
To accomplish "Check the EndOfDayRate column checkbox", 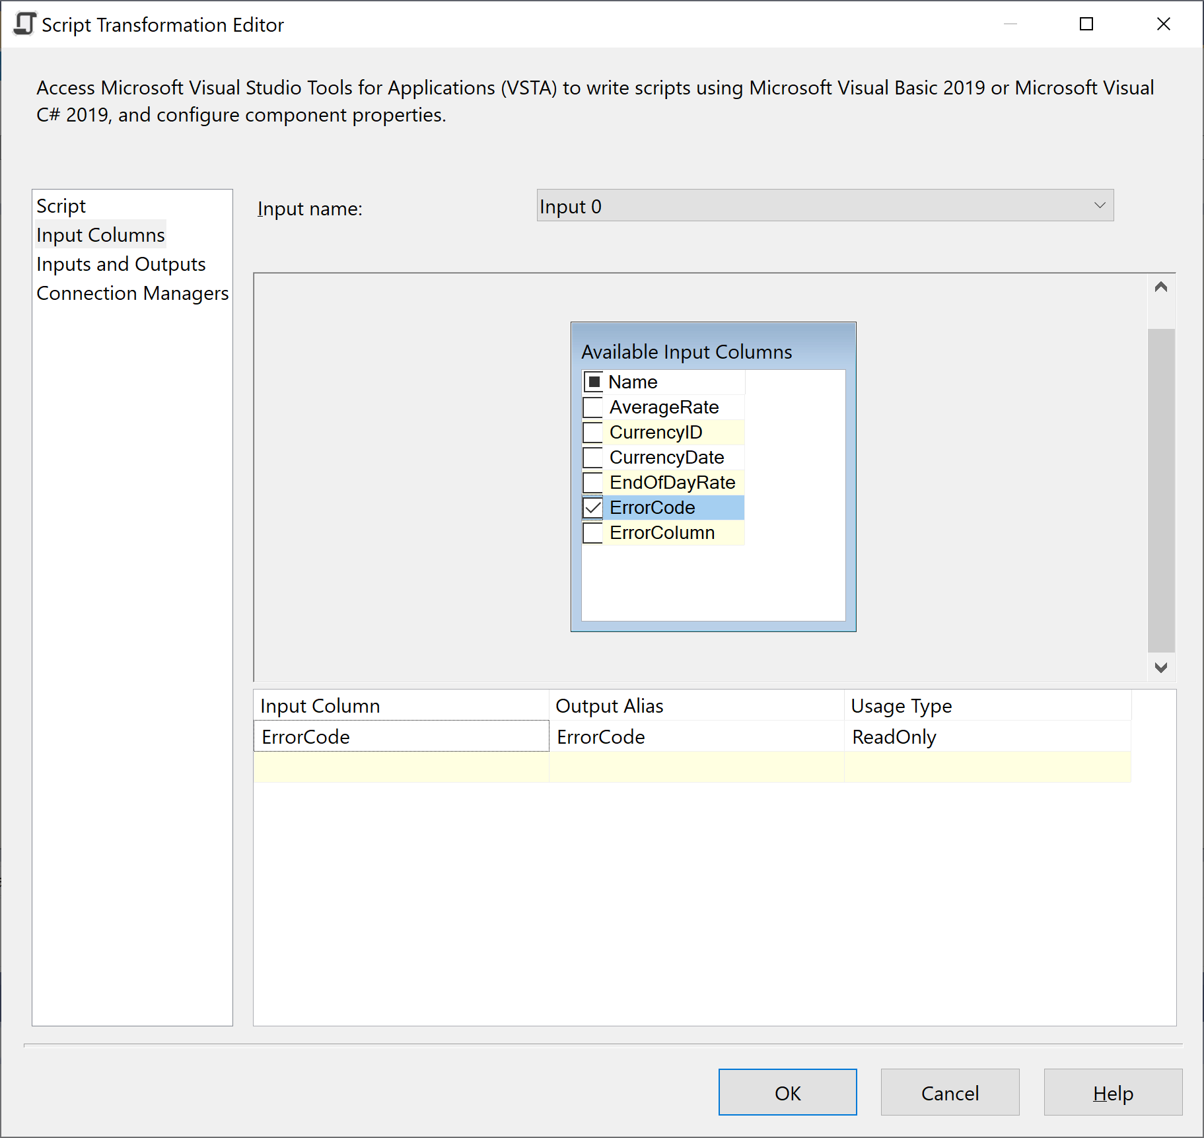I will [x=593, y=482].
